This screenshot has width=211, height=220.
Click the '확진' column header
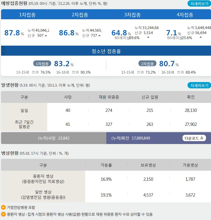pyautogui.click(x=191, y=97)
